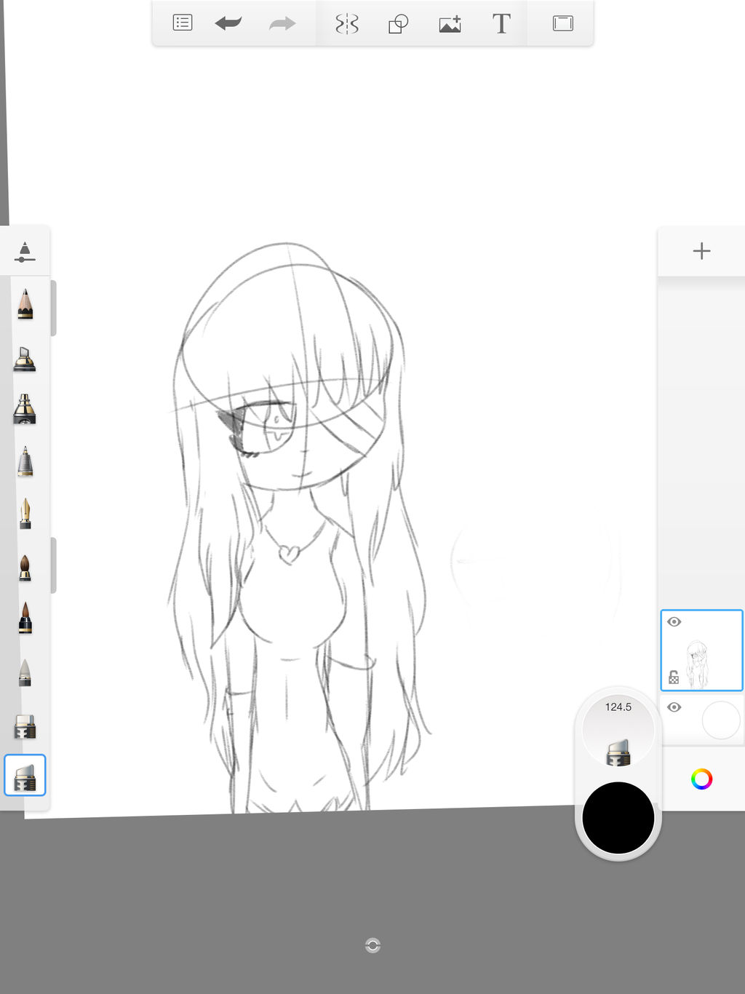
Task: Select the airbrush tool
Action: (25, 409)
